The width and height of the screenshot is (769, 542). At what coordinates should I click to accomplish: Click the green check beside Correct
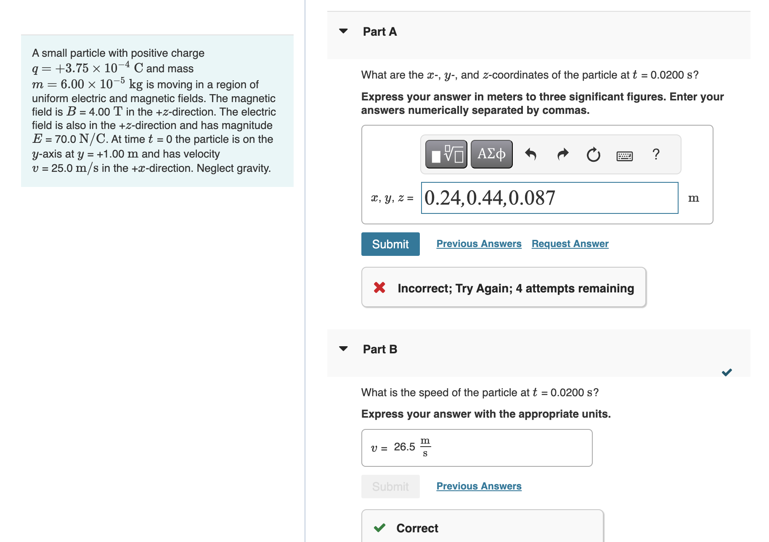click(380, 528)
